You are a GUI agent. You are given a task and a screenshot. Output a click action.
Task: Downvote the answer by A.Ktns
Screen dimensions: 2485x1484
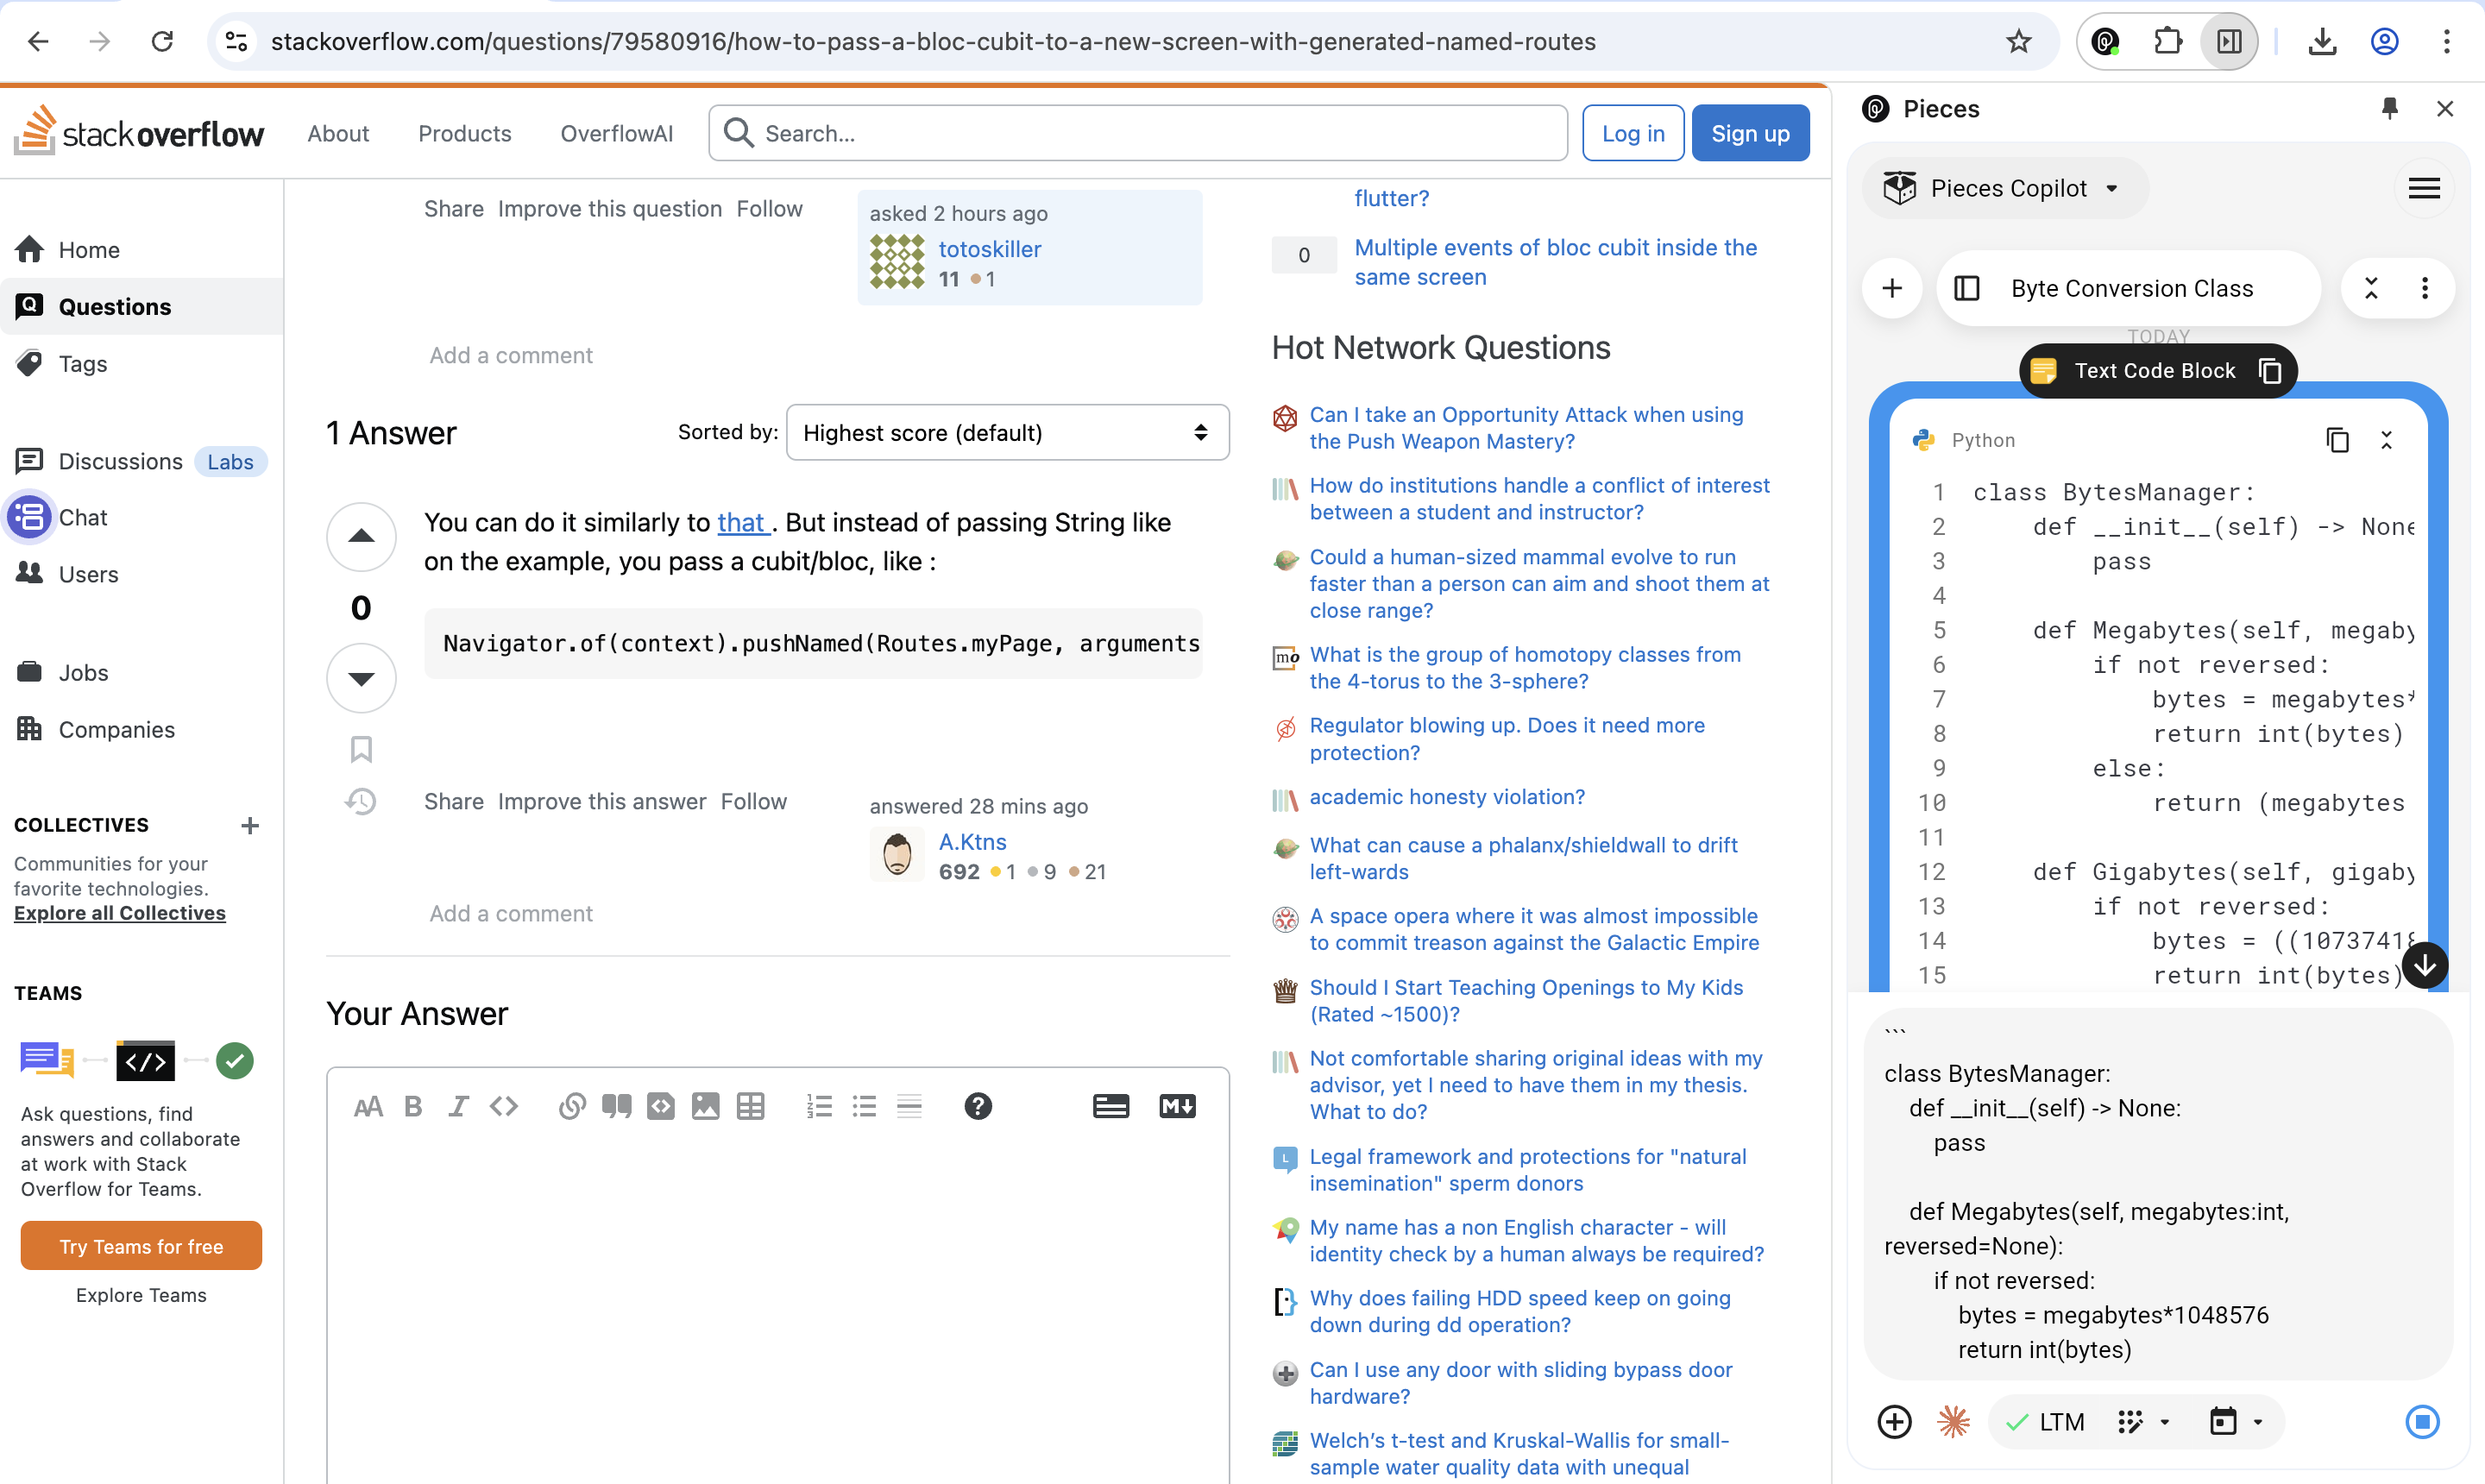click(361, 678)
